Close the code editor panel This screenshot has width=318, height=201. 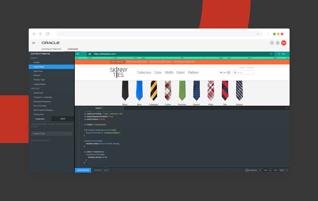(x=286, y=108)
